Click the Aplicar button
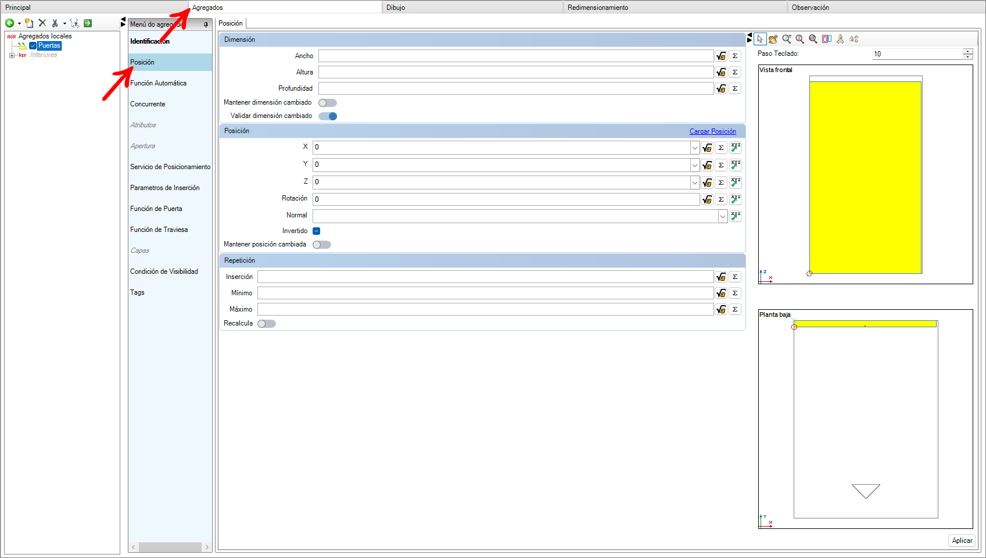 pyautogui.click(x=962, y=541)
